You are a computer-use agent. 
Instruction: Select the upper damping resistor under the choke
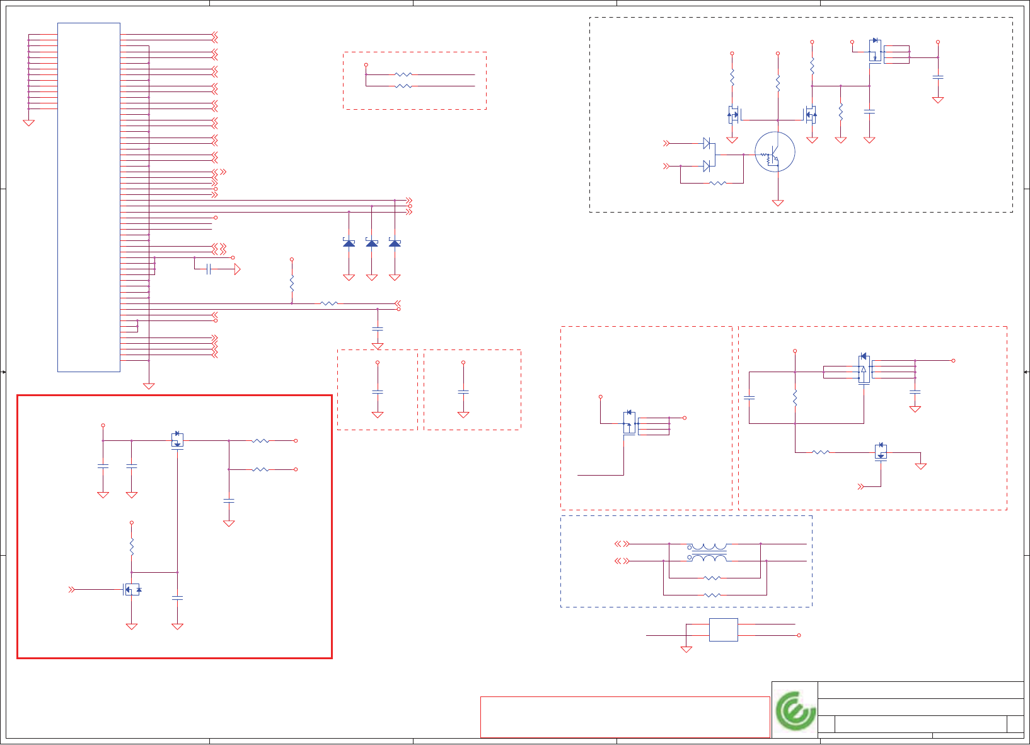click(x=712, y=578)
